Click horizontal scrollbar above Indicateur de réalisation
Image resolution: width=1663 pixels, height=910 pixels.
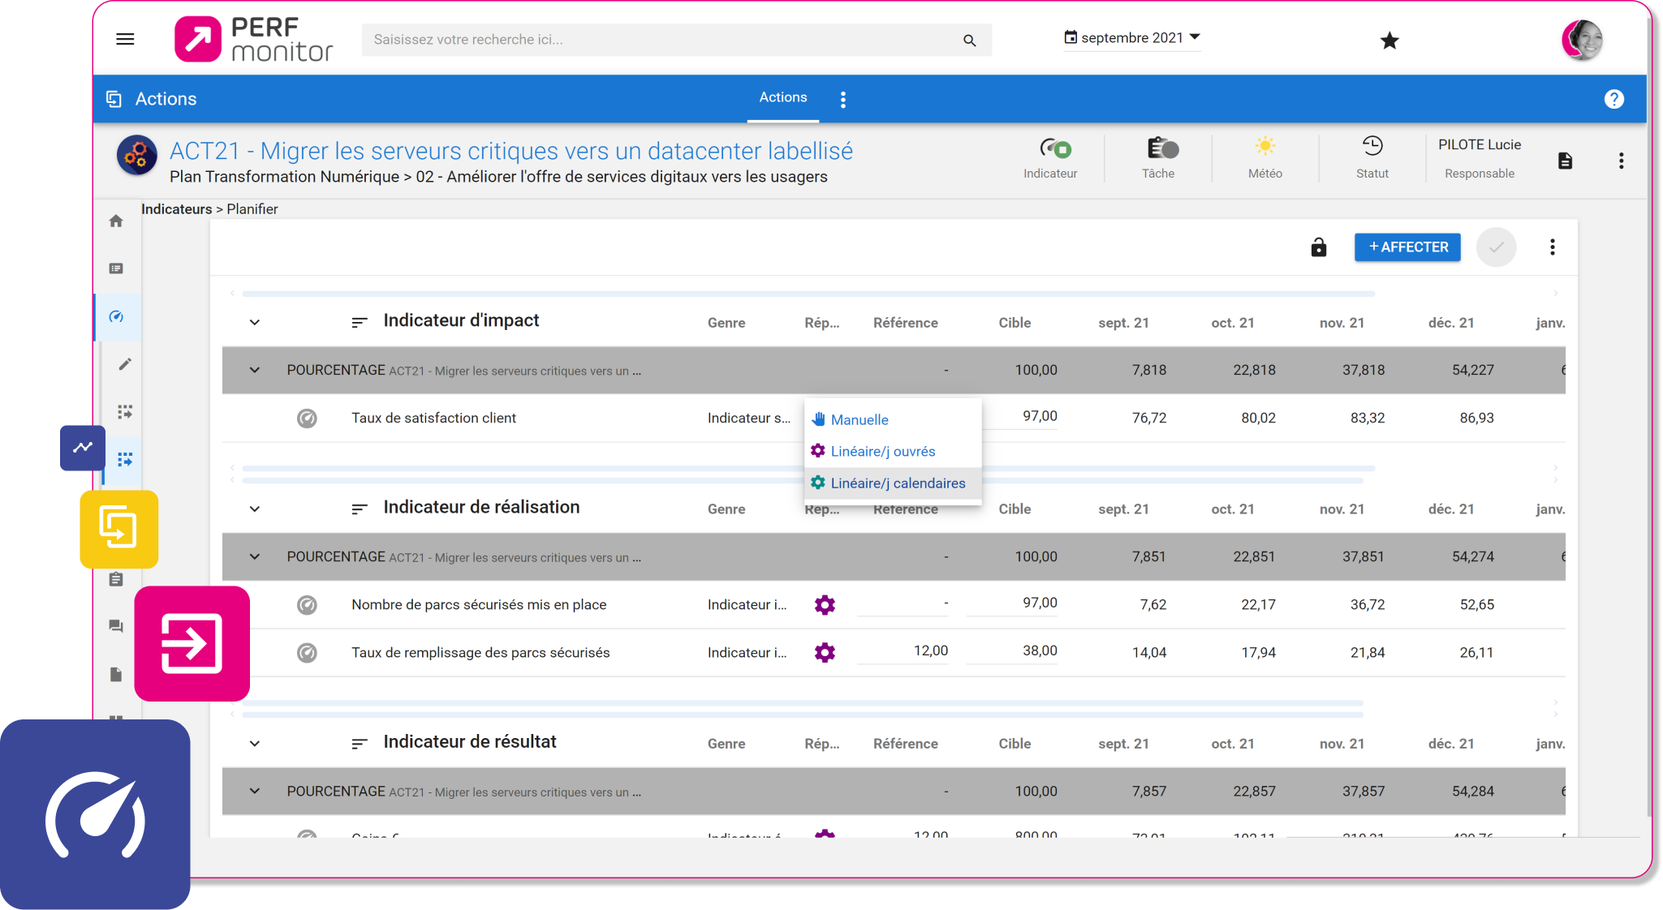[803, 480]
